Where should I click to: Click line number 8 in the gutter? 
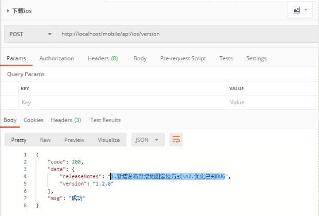[x=25, y=205]
